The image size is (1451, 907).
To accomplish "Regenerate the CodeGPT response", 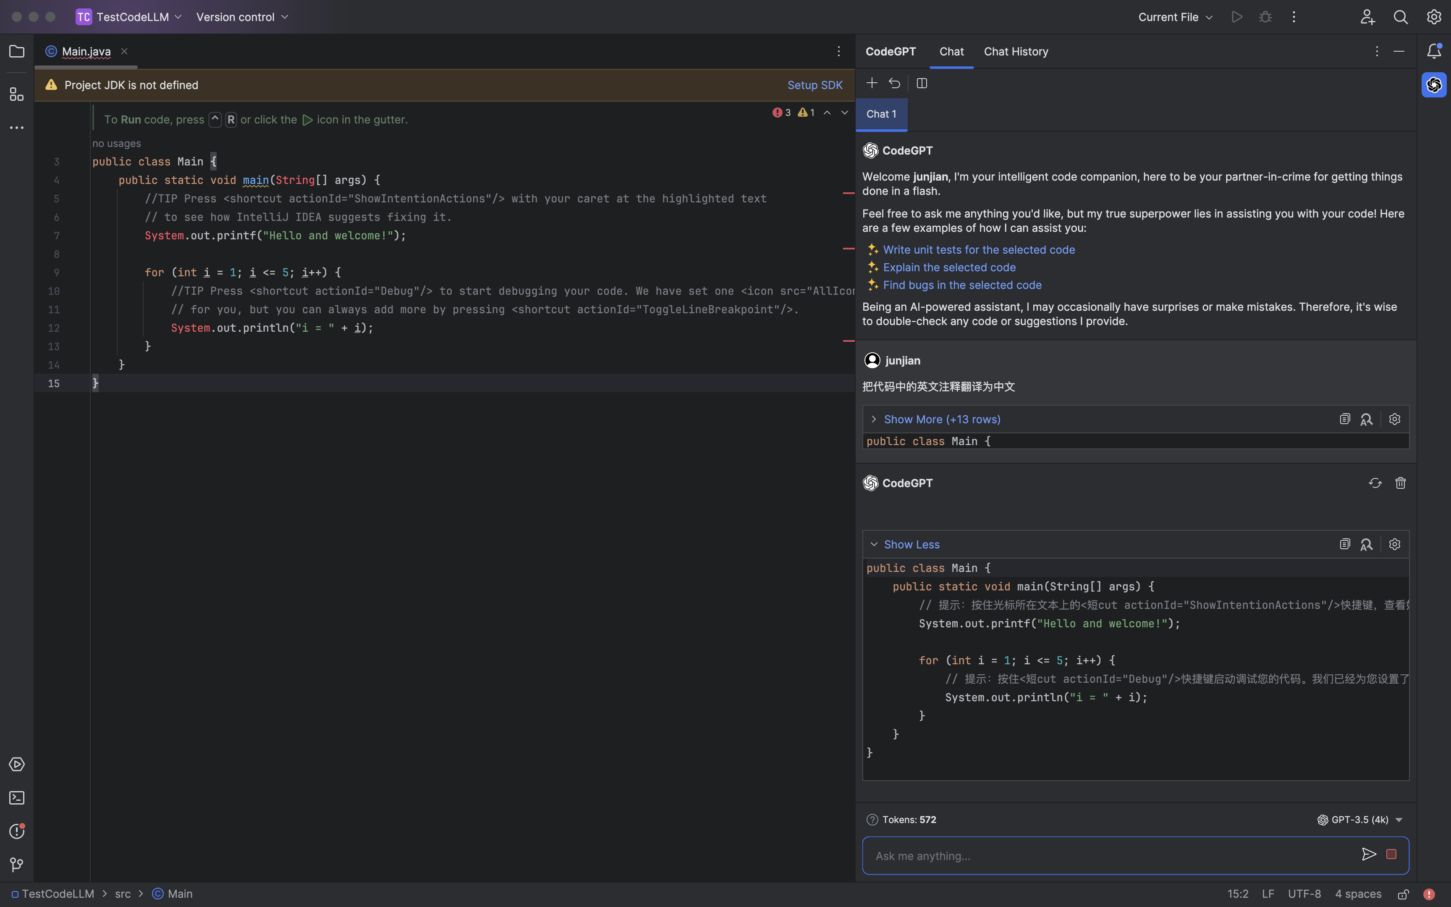I will (x=1375, y=483).
